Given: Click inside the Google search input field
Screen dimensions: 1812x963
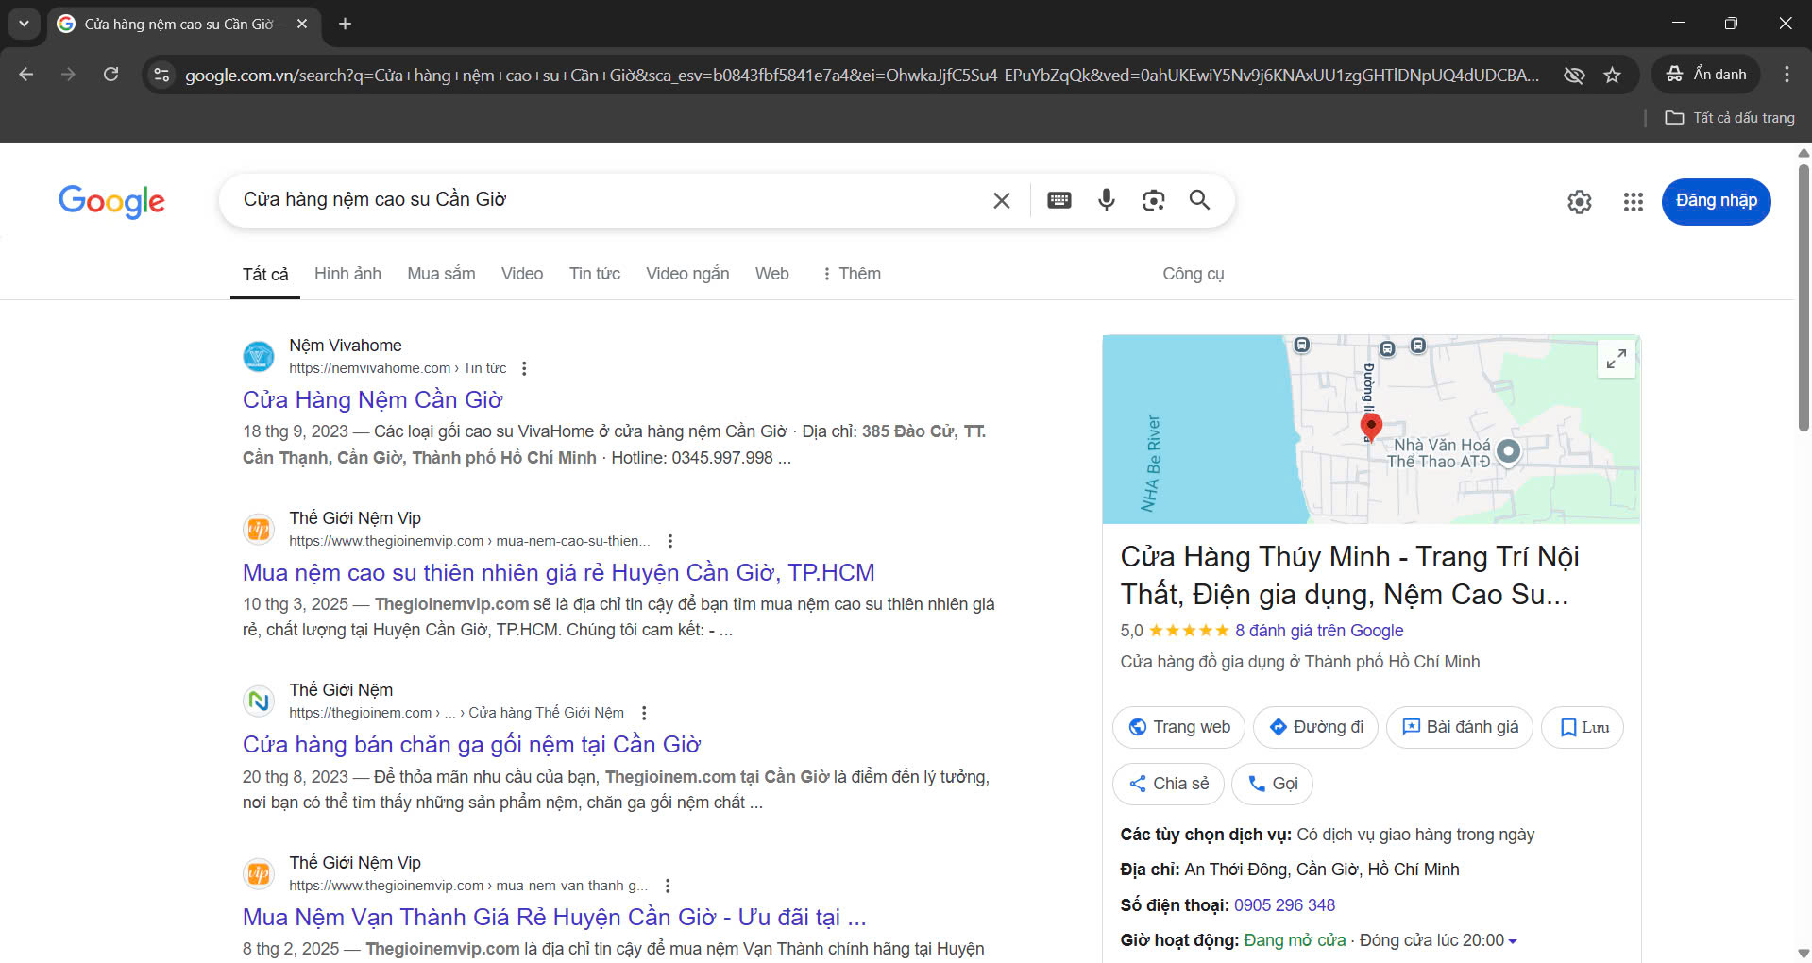Looking at the screenshot, I should point(604,200).
